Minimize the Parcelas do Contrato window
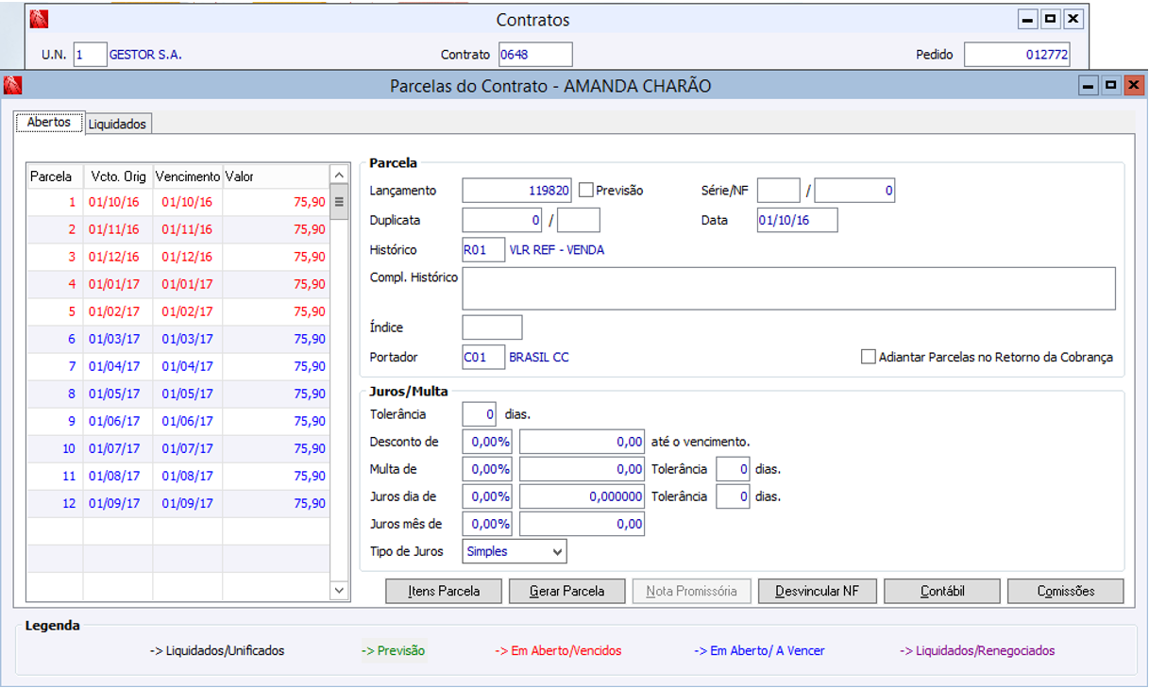Image resolution: width=1149 pixels, height=688 pixels. 1089,86
